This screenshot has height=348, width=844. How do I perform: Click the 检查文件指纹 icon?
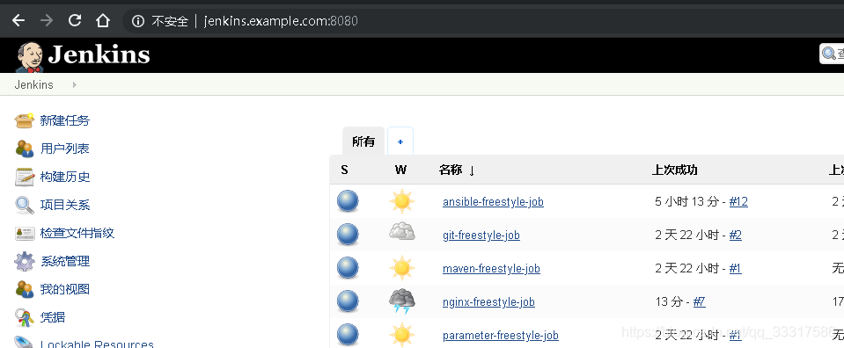click(25, 234)
